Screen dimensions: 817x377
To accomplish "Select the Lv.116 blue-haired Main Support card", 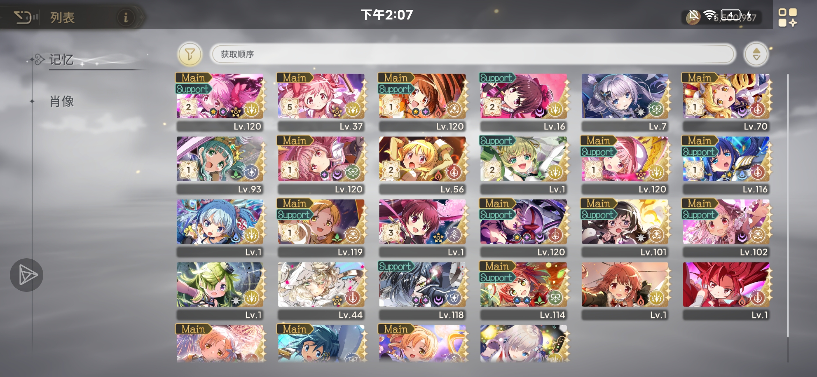I will click(x=726, y=165).
